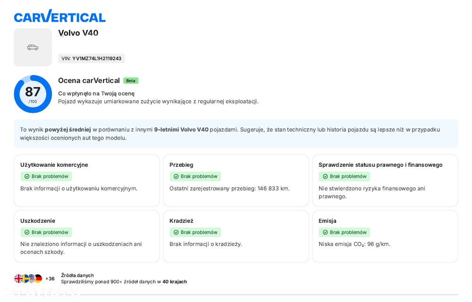Click the 'Kradzież' card heading

[181, 220]
